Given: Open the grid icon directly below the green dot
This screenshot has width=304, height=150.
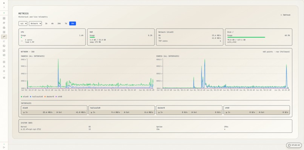Looking at the screenshot, I should (4, 18).
